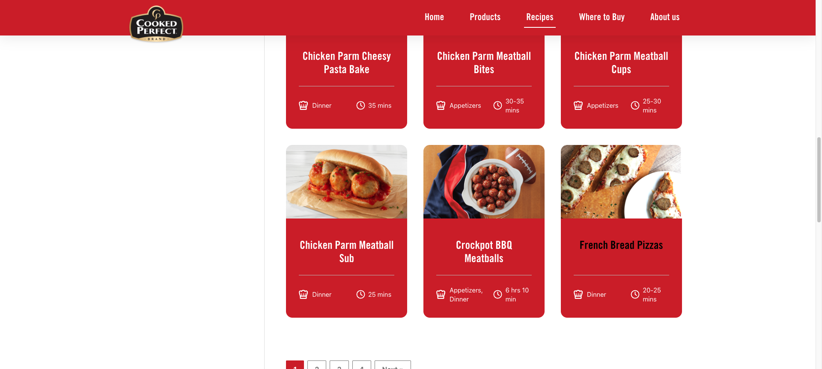This screenshot has width=822, height=369.
Task: Click the Cooked Perfect brand logo
Action: click(x=156, y=24)
